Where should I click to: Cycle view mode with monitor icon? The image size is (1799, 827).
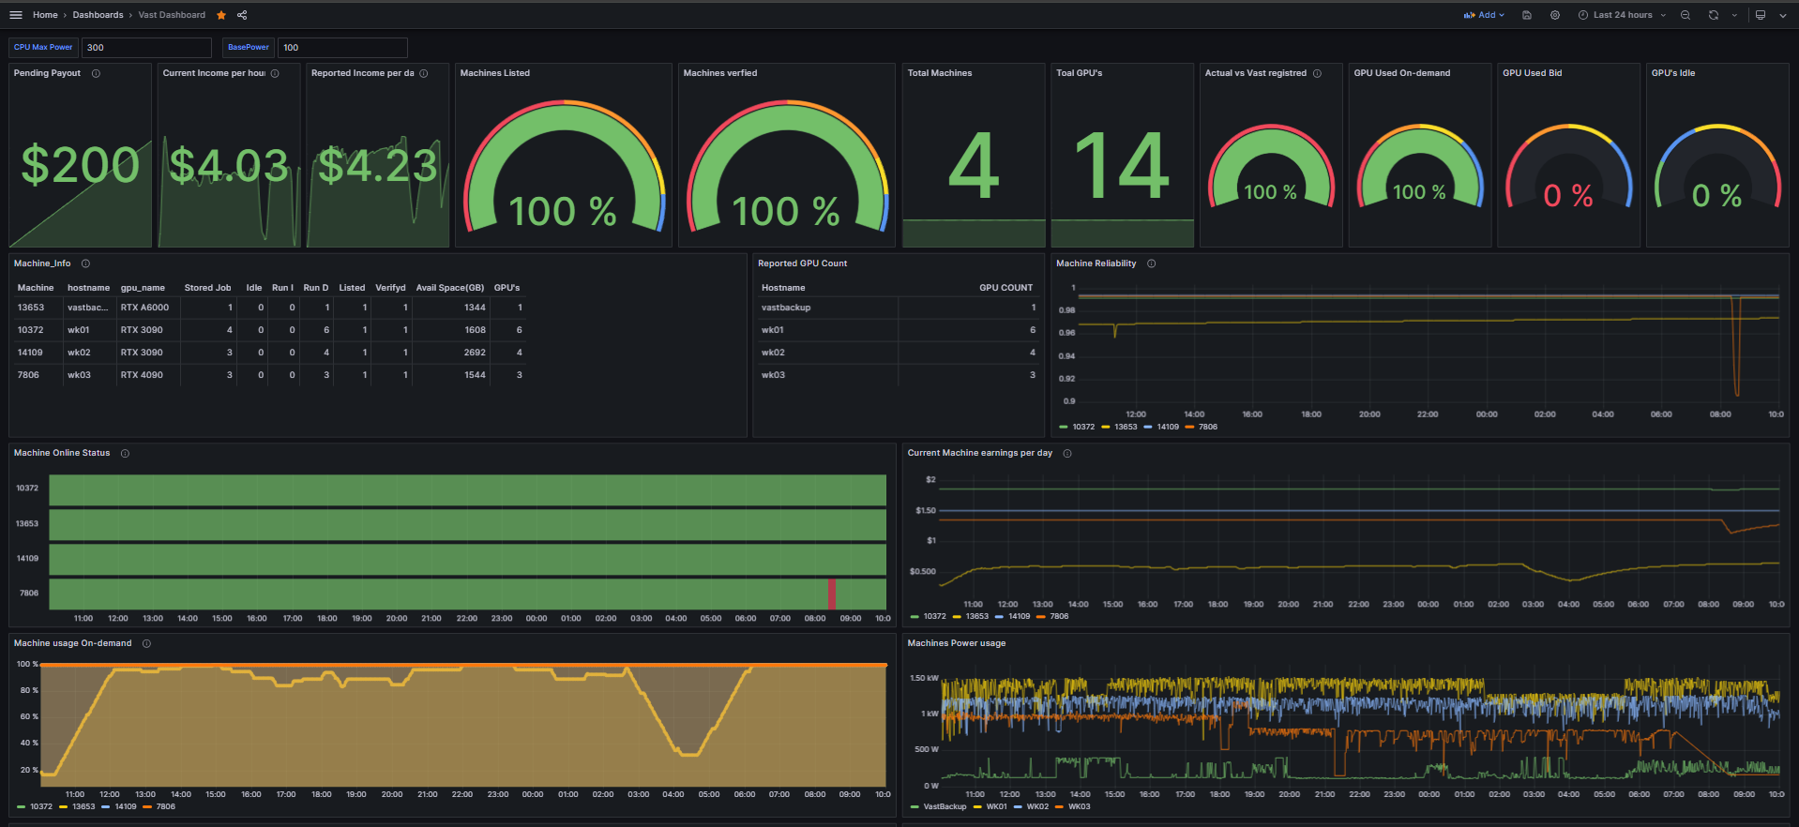click(x=1761, y=15)
